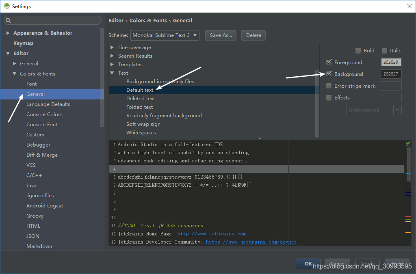Uncheck the Foreground checkbox
This screenshot has height=274, width=416.
[x=329, y=62]
